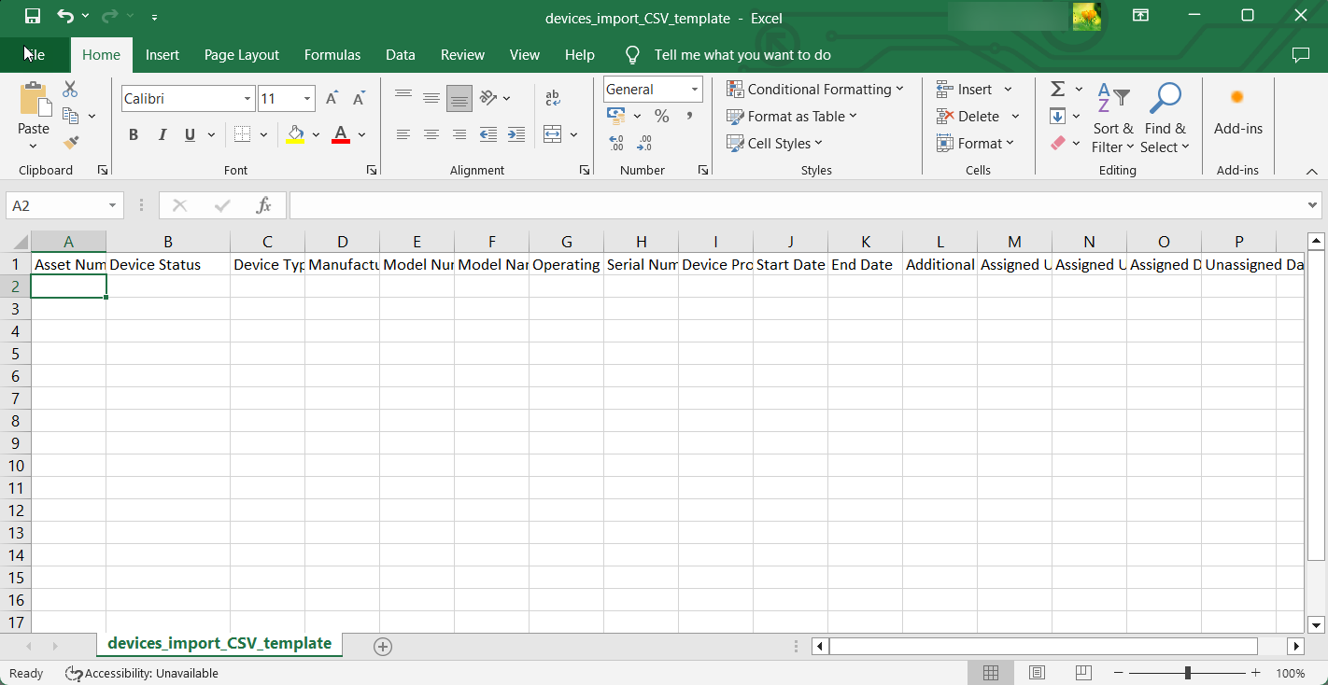Increase font size with large A icon

point(332,98)
